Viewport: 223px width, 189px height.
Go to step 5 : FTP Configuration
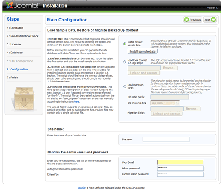[x=20, y=61]
